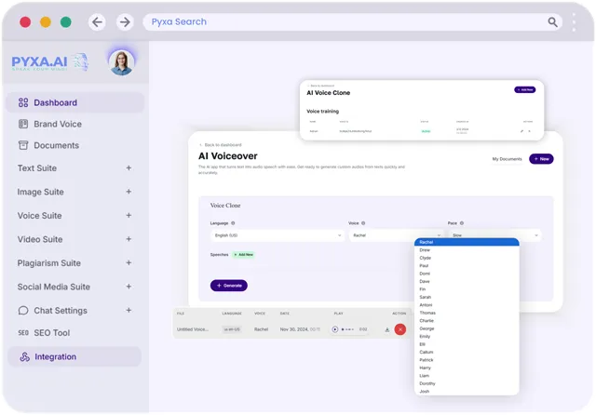Expand Voice Suite with plus sign
The width and height of the screenshot is (596, 415).
pyautogui.click(x=129, y=215)
